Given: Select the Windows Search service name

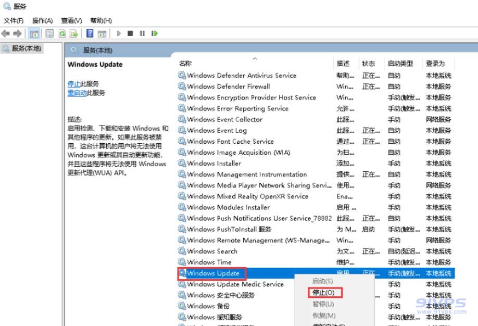Looking at the screenshot, I should [x=212, y=251].
